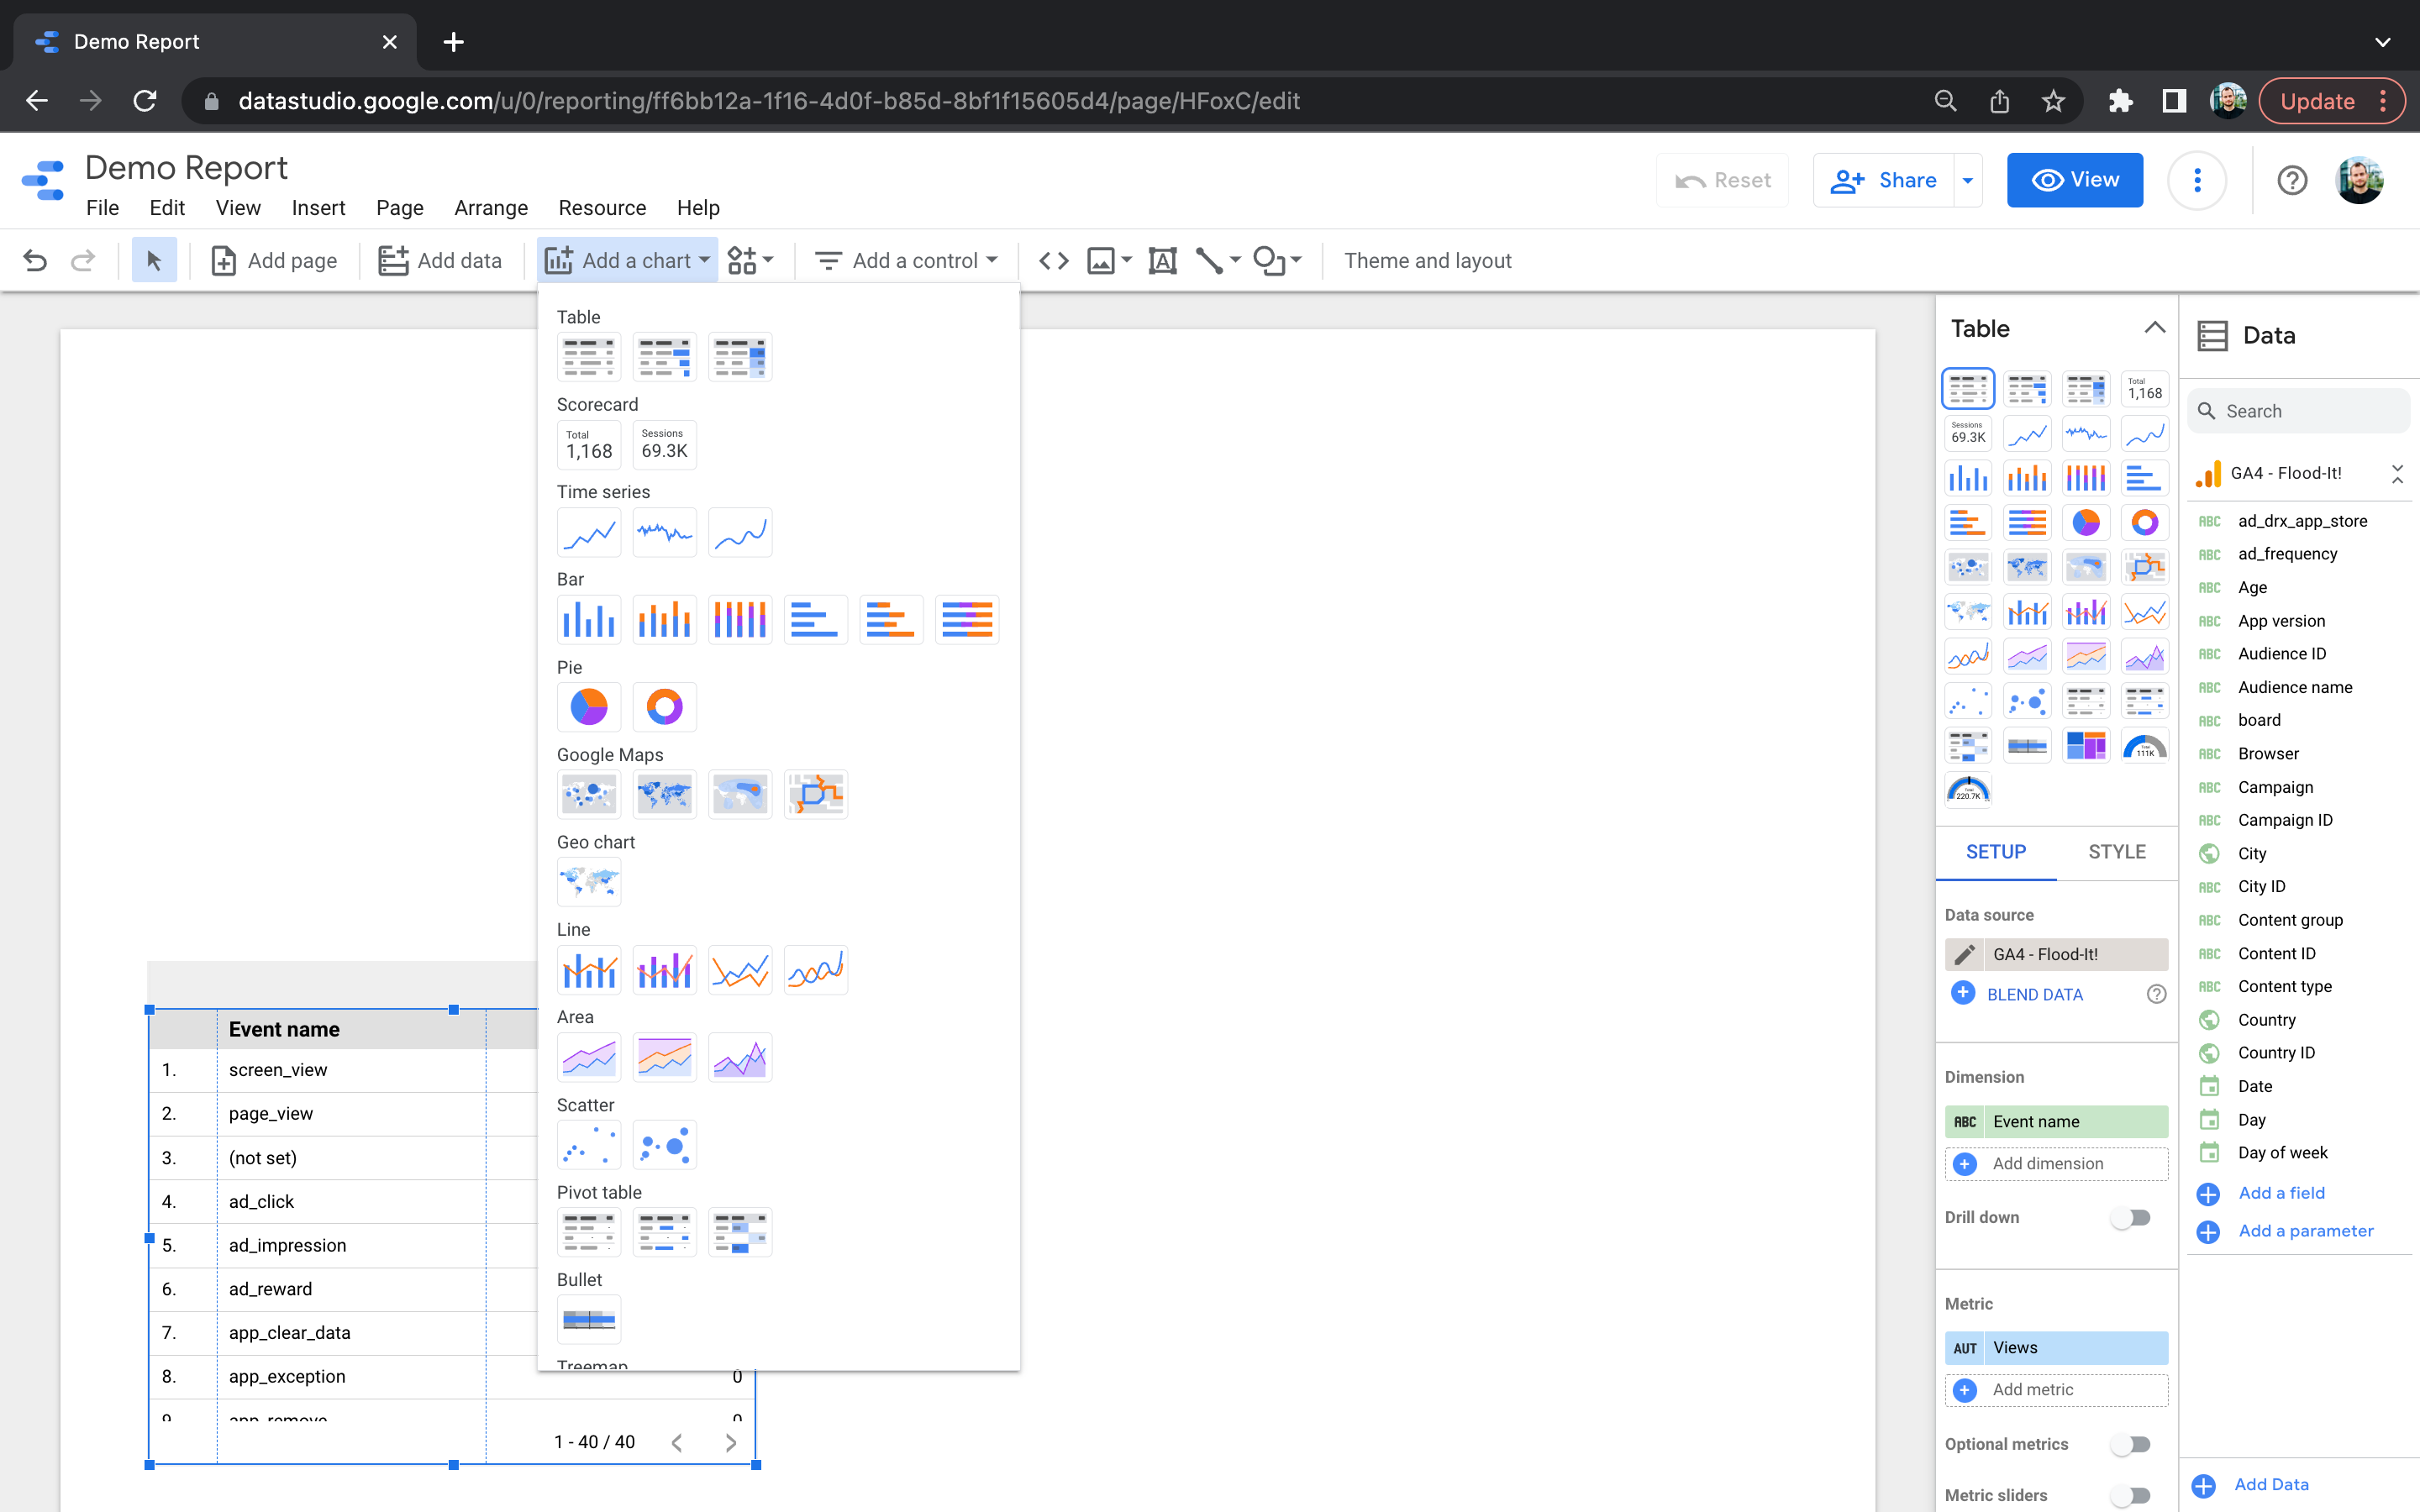2420x1512 pixels.
Task: Click the undo arrow in the toolbar
Action: point(35,261)
